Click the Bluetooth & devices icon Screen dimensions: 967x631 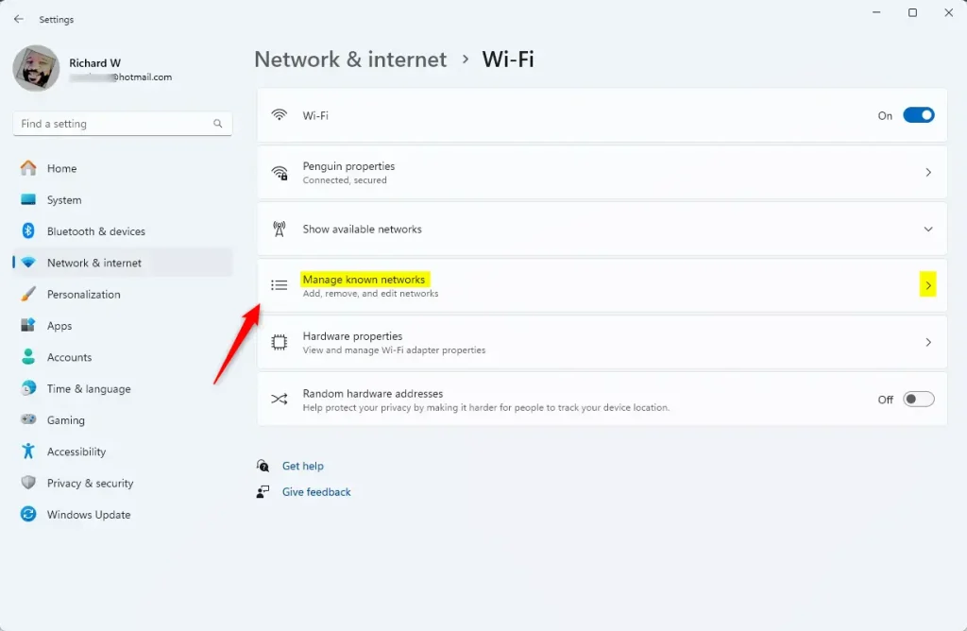[29, 231]
